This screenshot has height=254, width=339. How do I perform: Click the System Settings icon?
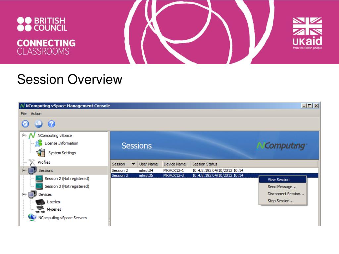41,153
